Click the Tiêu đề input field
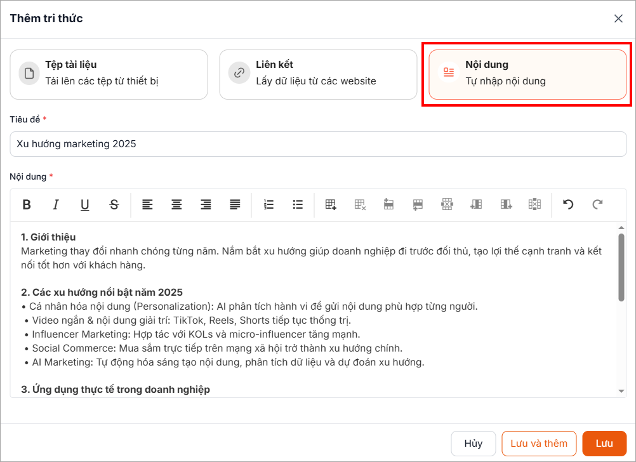This screenshot has width=636, height=462. [318, 144]
